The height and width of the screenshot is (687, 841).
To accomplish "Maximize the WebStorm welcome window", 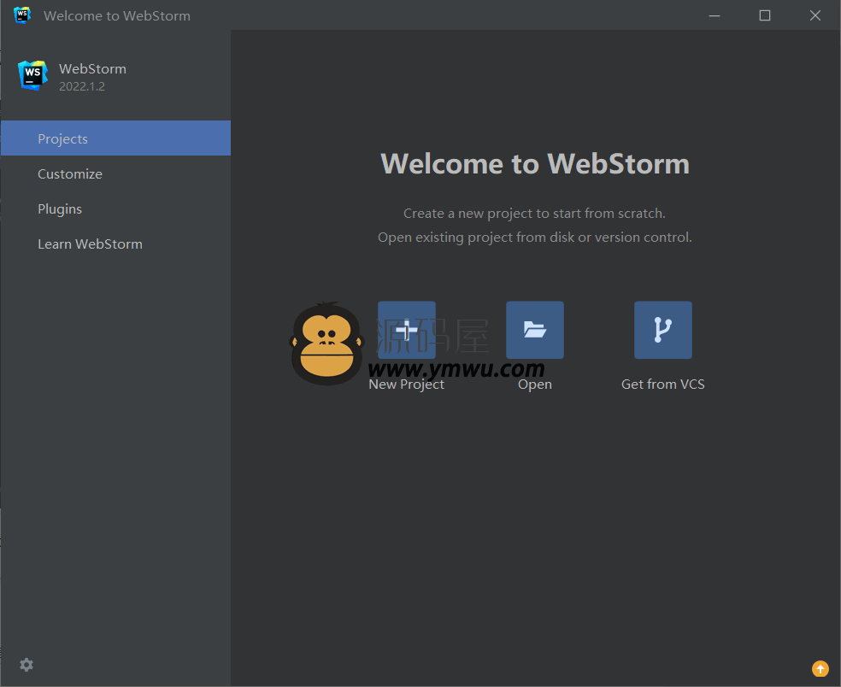I will coord(765,15).
